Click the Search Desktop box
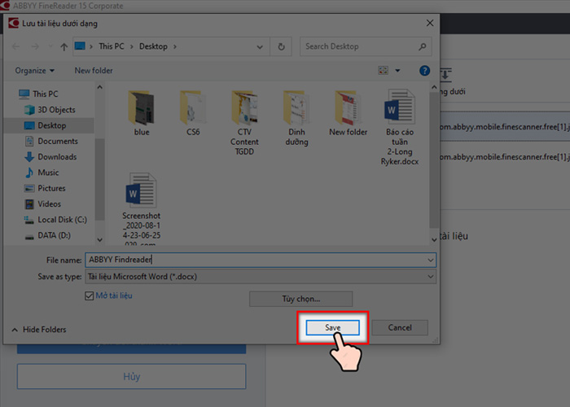Screen dimensions: 570x407 tap(366, 46)
